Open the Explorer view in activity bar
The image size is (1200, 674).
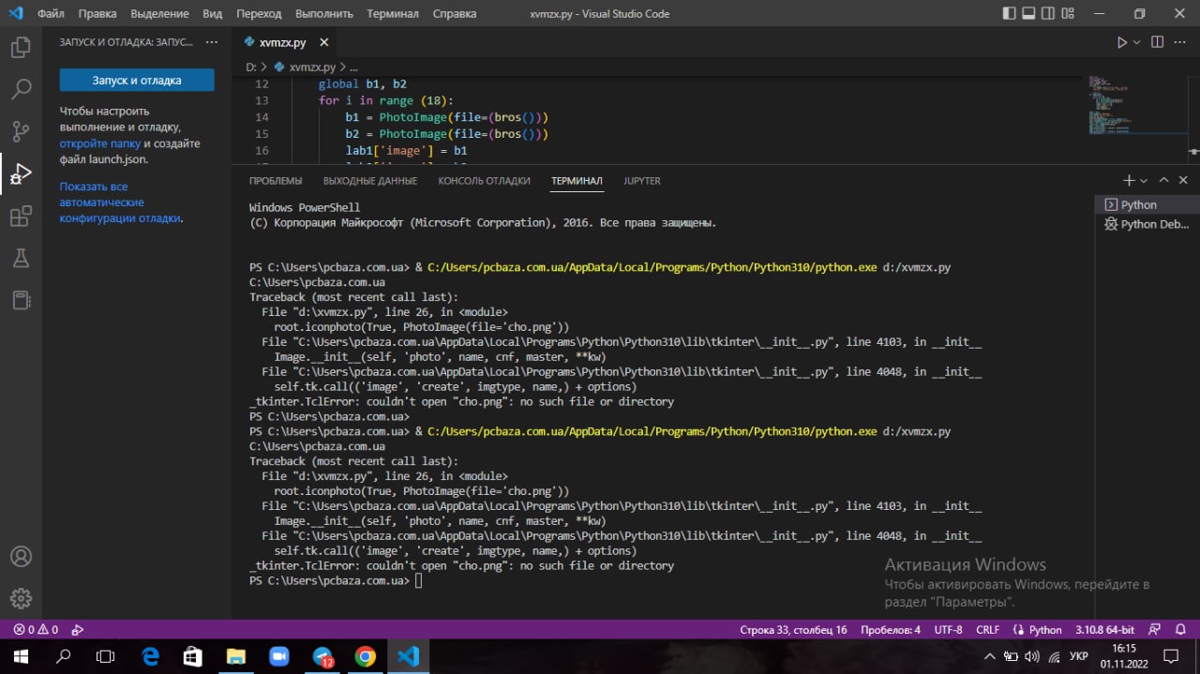[x=21, y=47]
